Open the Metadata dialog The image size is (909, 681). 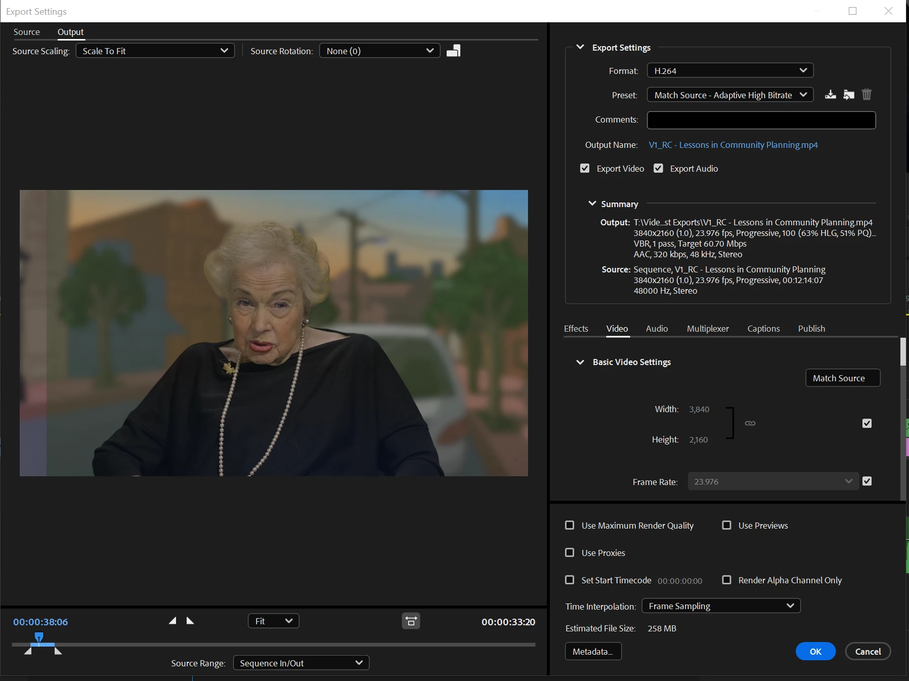tap(593, 651)
